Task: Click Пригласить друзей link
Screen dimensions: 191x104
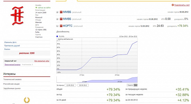Action: 12,46
